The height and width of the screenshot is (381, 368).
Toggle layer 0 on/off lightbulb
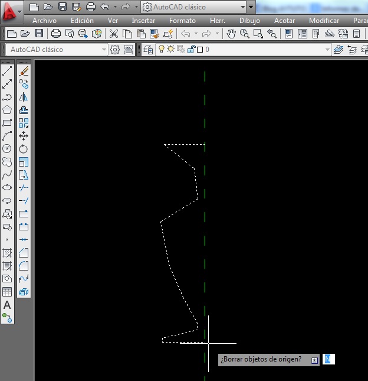click(162, 50)
